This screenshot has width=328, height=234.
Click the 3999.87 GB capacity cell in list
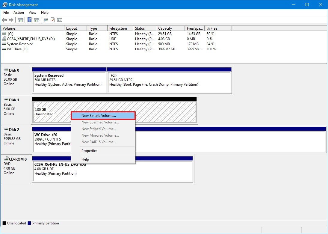167,49
